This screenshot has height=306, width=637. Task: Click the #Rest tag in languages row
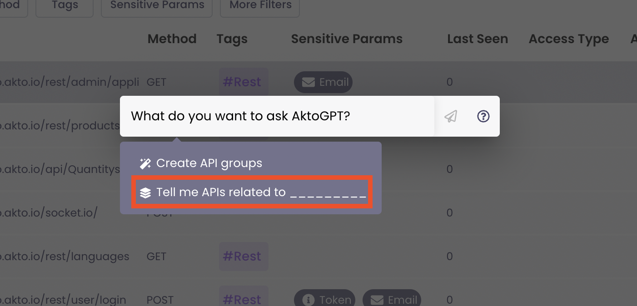[243, 257]
